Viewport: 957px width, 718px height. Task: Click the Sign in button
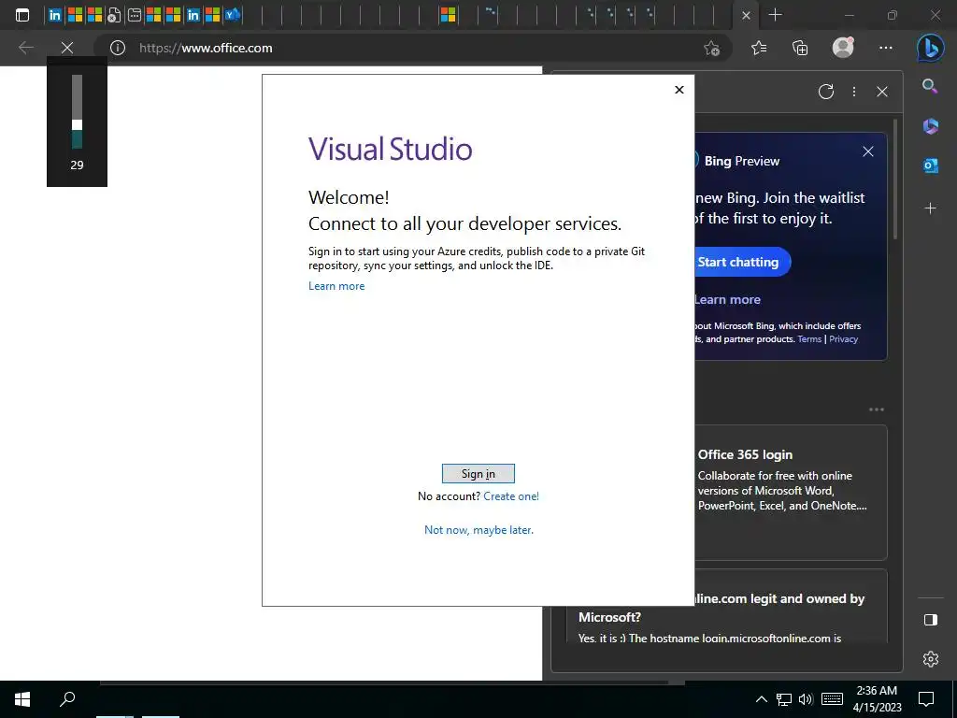[x=478, y=474]
